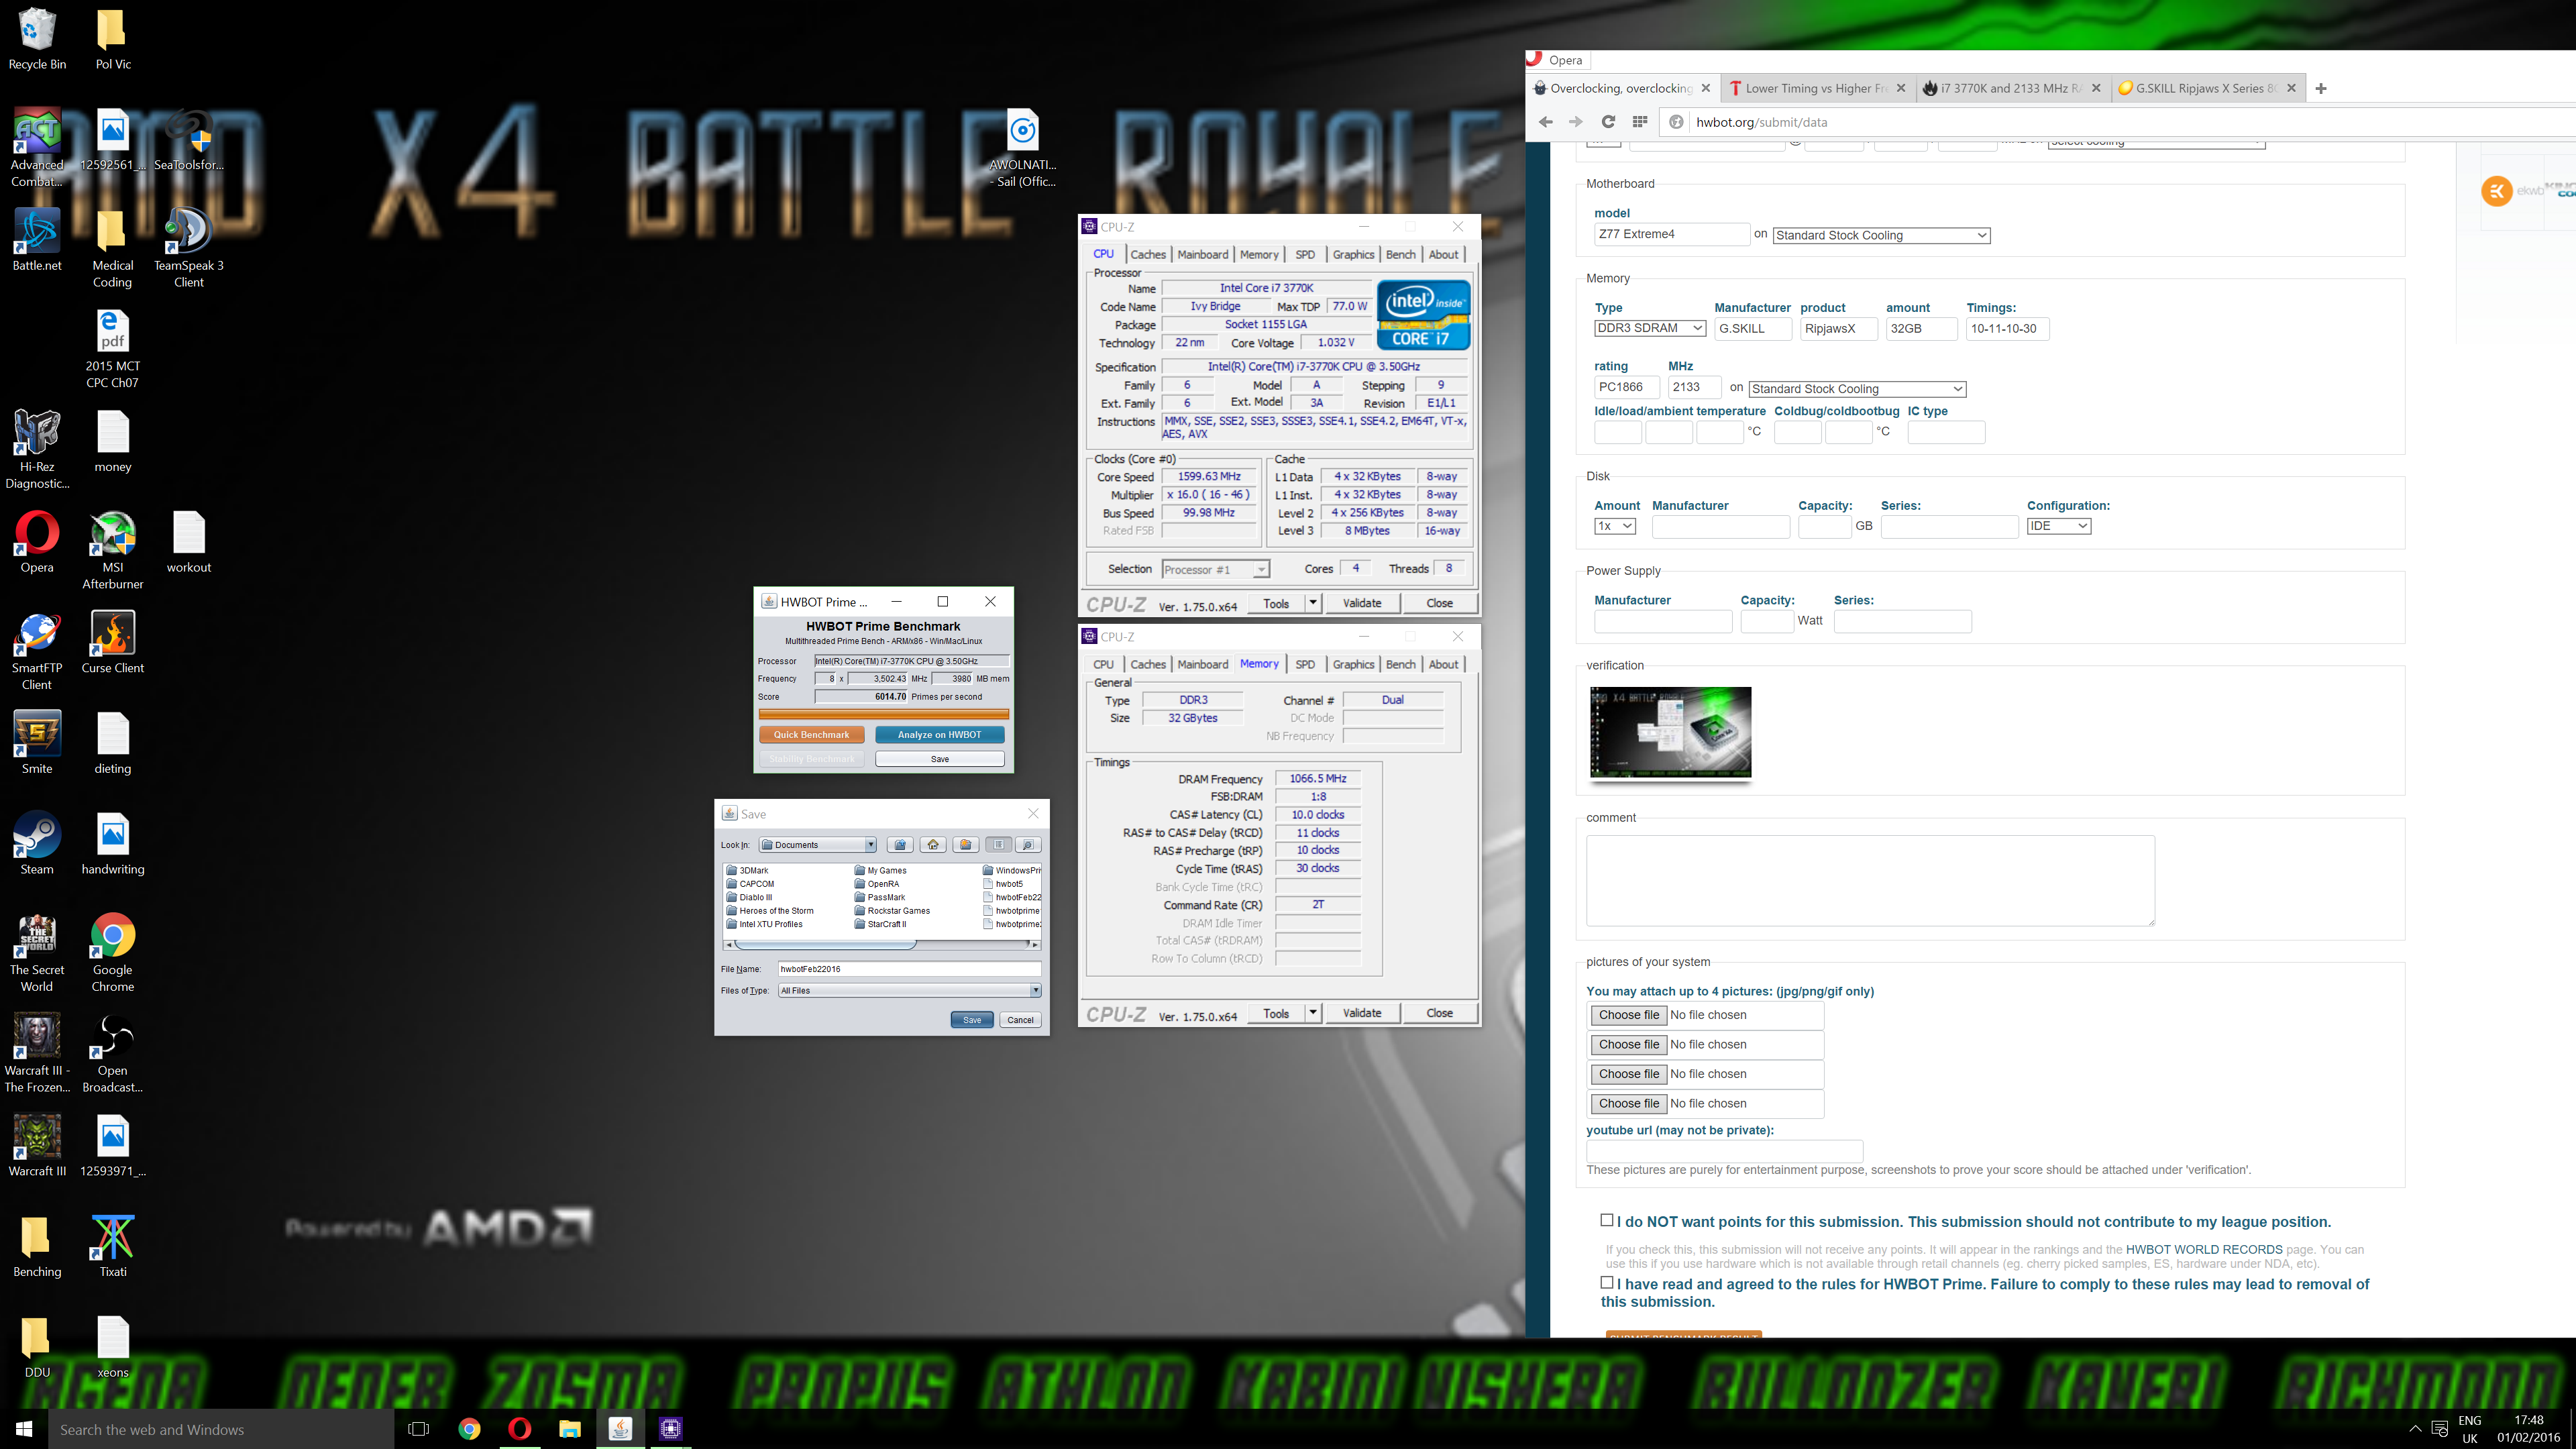Switch Save dialog to List view
Screen dimensions: 2576x1449
tap(998, 845)
